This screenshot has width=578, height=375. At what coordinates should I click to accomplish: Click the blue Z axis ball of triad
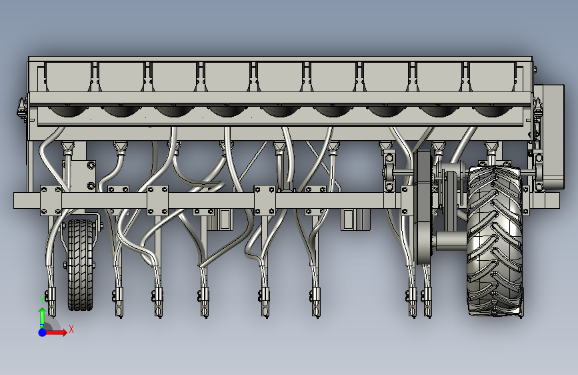click(42, 332)
